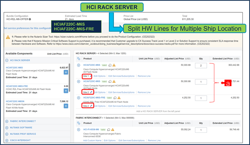Click info icon next to HCI-R2L-M6-OFFER
This screenshot has height=145, width=250.
(30, 19)
